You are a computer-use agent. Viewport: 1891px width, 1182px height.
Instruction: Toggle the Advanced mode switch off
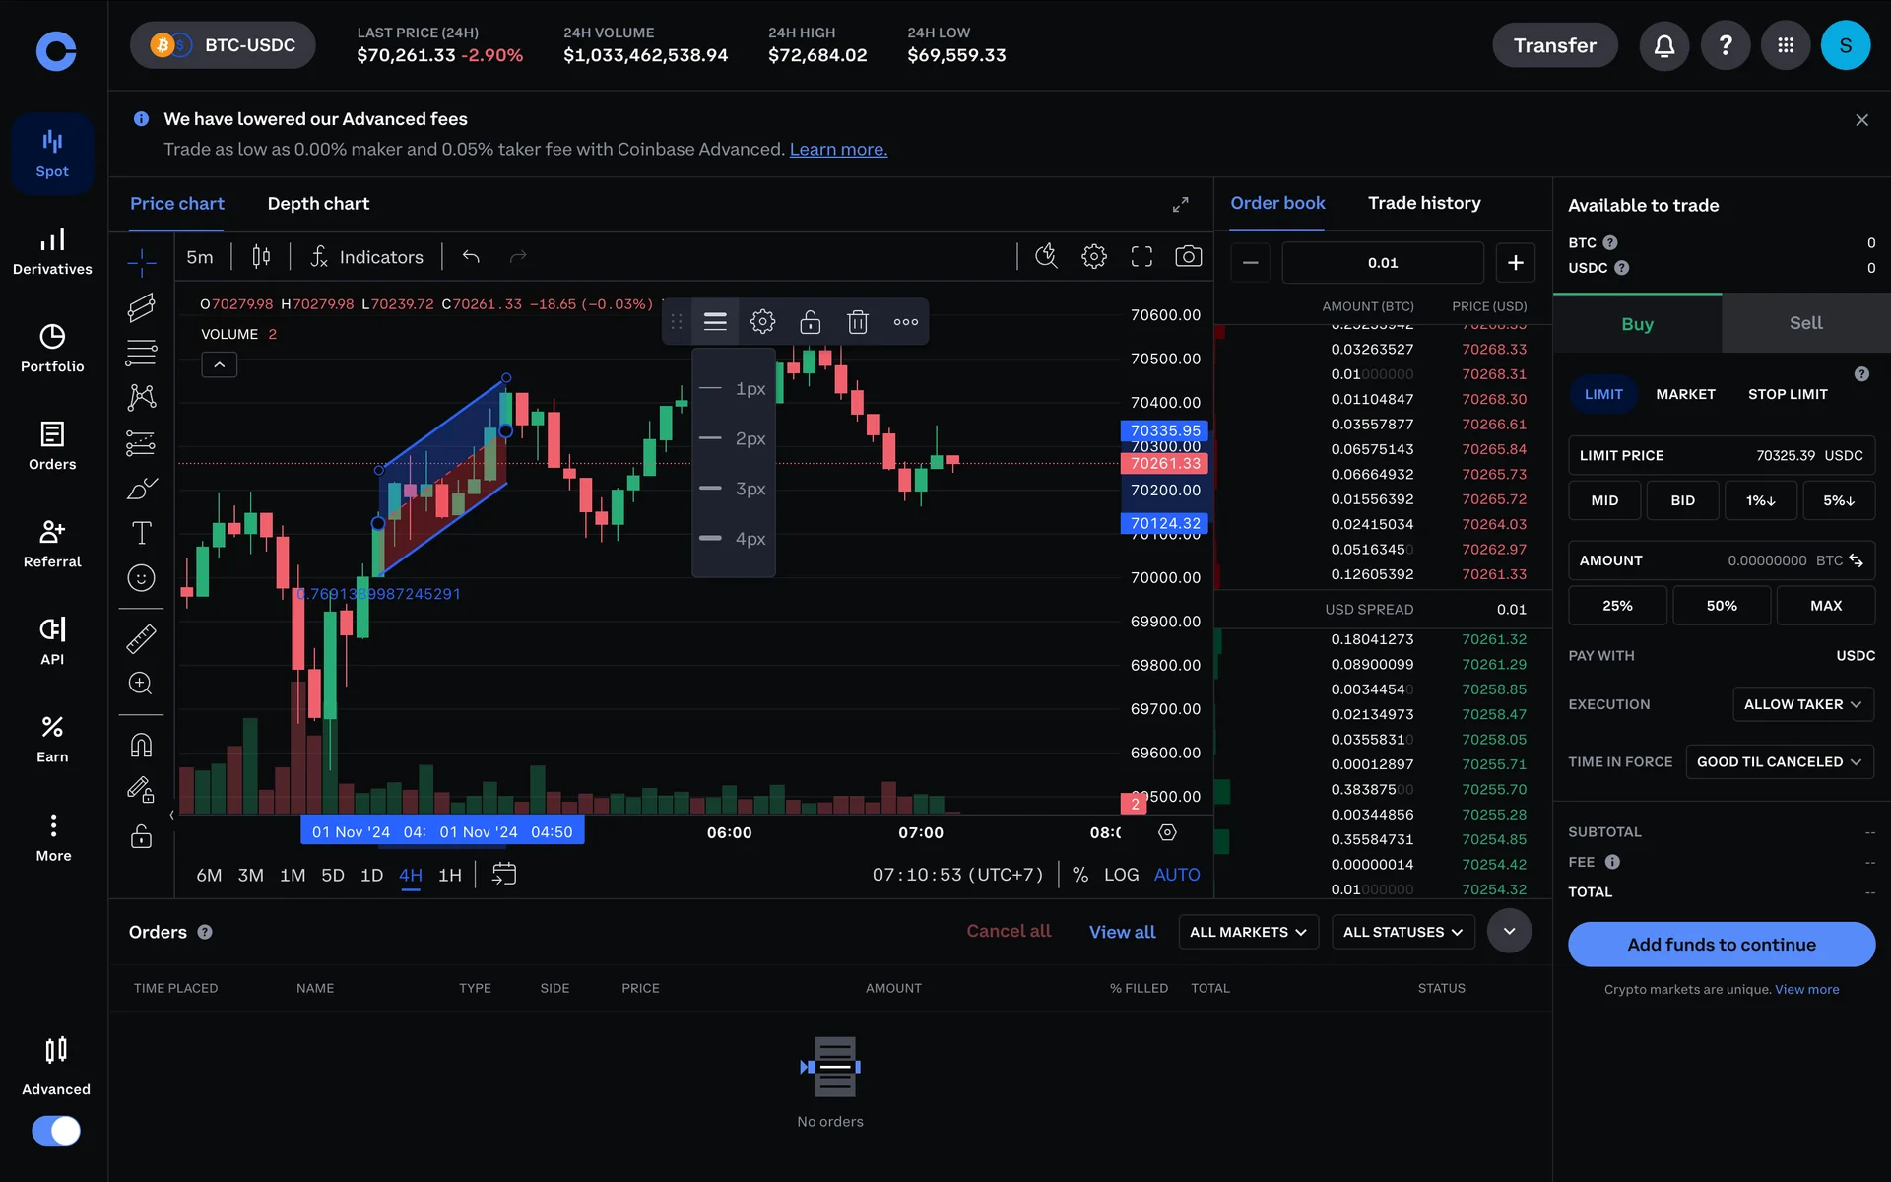pyautogui.click(x=56, y=1130)
